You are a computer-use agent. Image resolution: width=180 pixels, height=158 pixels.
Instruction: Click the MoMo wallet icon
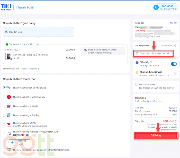click(x=9, y=106)
